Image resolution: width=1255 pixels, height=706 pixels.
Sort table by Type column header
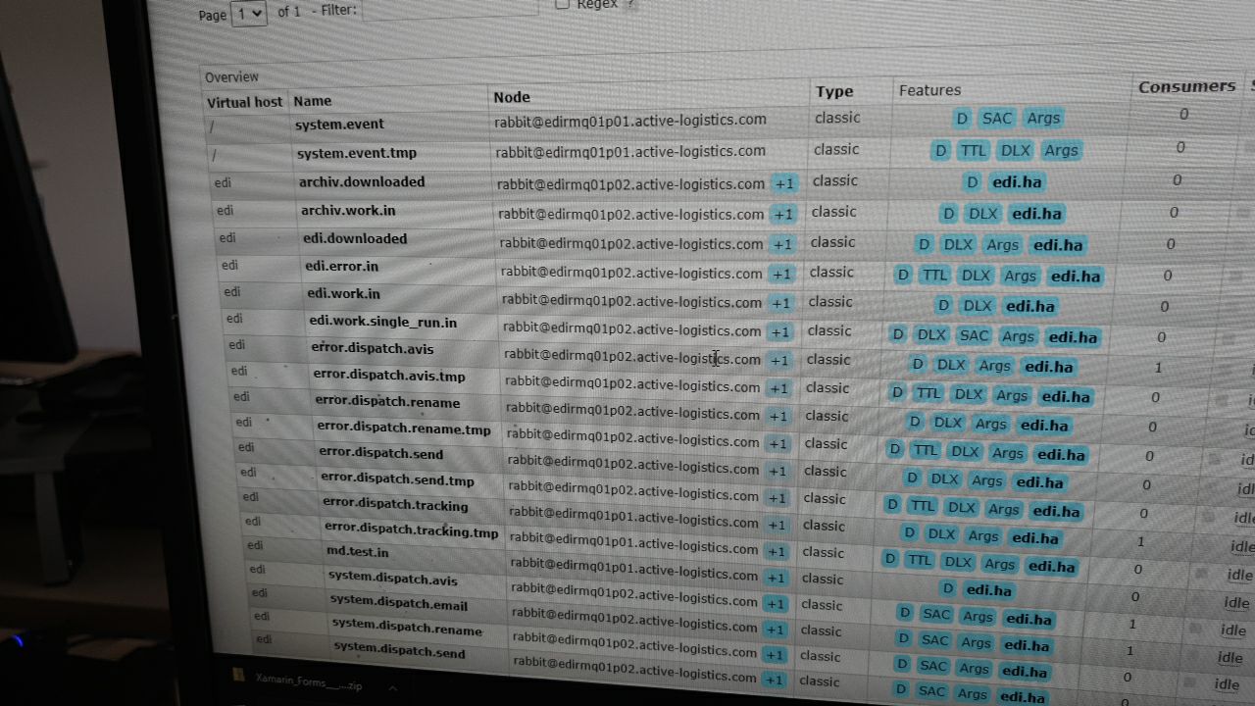[834, 91]
